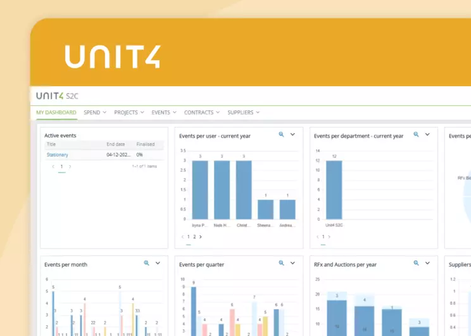Click the quarter chart bar labeled 9
The image size is (471, 336).
pyautogui.click(x=194, y=311)
